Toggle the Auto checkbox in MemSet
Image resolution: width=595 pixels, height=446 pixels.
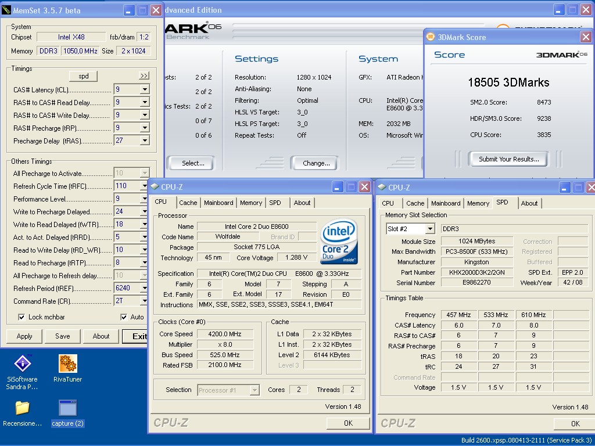tap(124, 317)
